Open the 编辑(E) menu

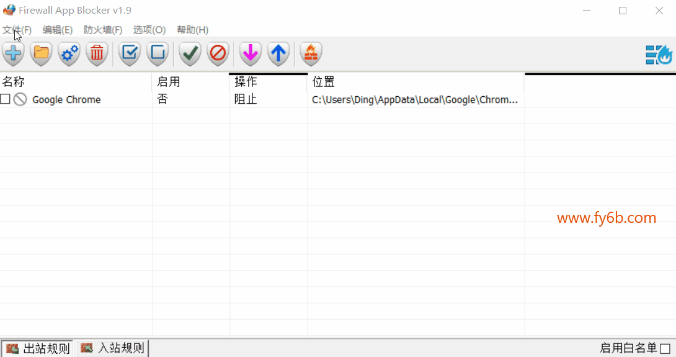57,30
